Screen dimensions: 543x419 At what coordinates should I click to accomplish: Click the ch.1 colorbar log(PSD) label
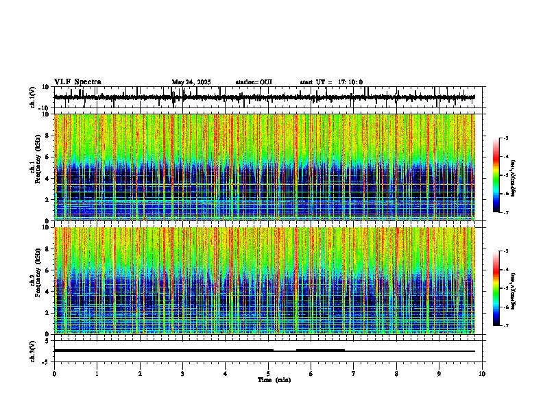[514, 178]
